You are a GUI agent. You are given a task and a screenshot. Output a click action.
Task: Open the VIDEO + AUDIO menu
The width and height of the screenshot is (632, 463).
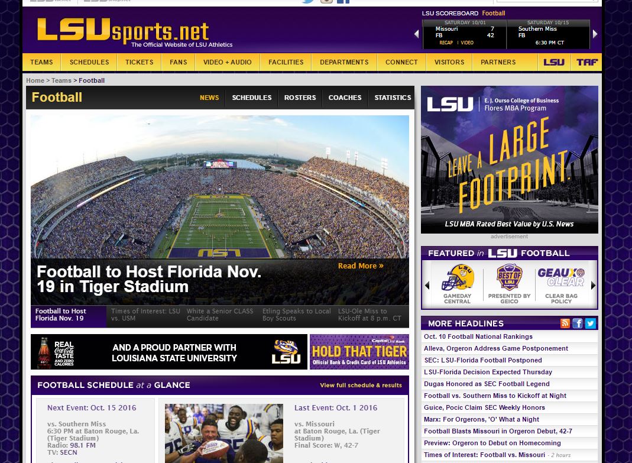(x=228, y=62)
